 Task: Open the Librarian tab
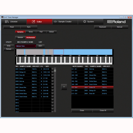(14, 22)
